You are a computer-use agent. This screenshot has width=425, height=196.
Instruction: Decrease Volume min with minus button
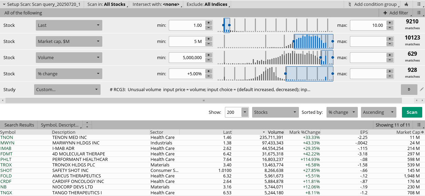(x=208, y=60)
